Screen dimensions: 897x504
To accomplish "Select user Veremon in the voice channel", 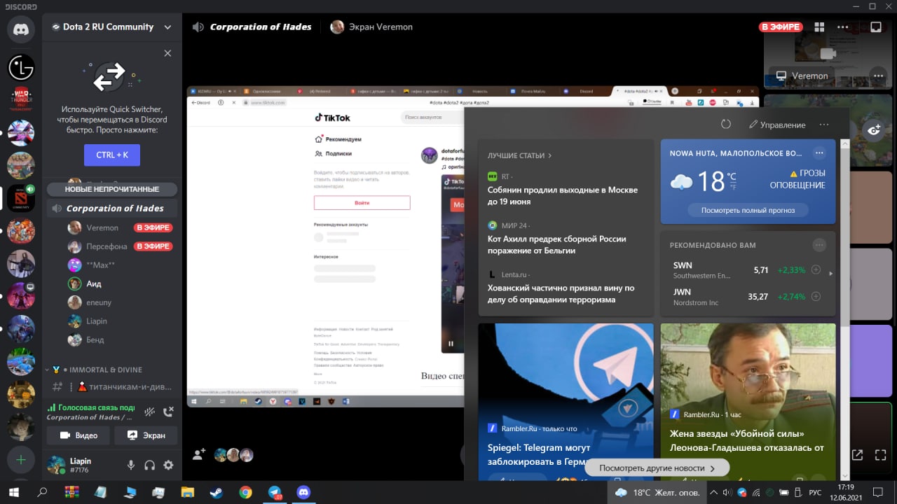I will coord(112,227).
